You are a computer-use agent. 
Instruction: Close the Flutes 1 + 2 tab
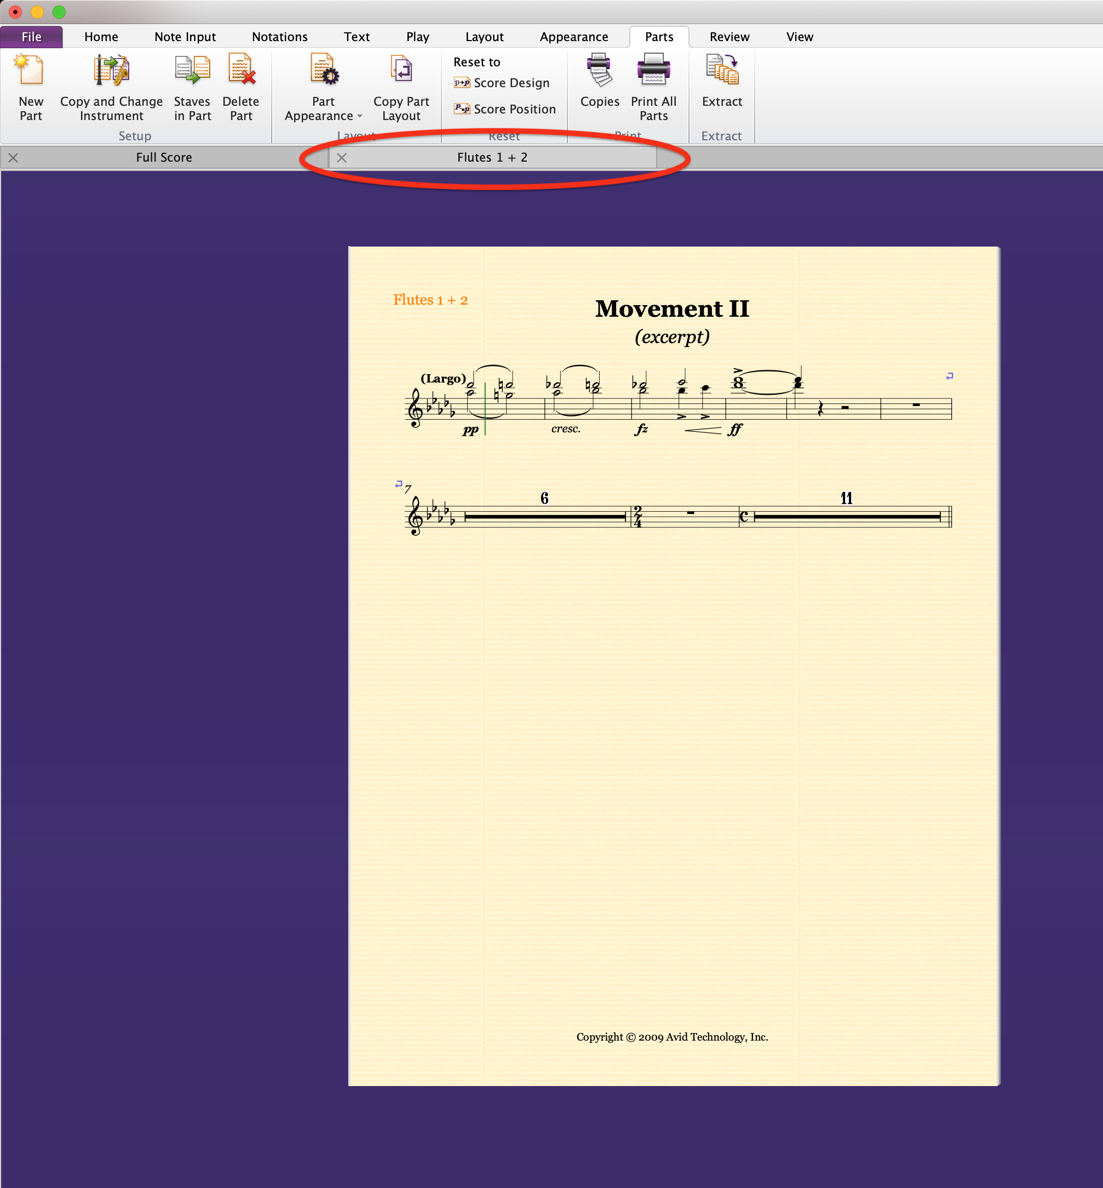[342, 158]
